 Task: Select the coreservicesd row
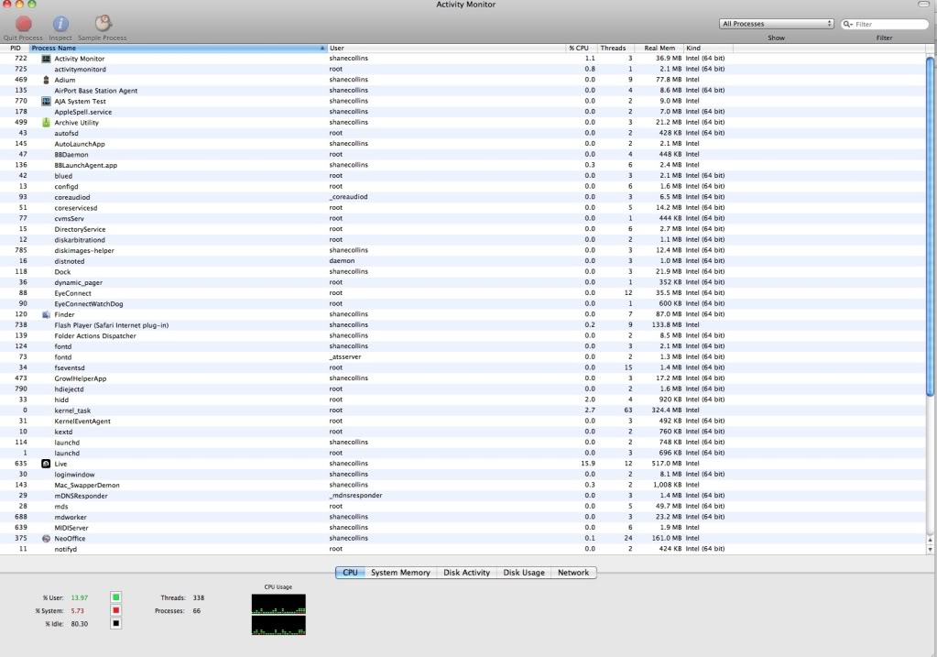(463, 208)
